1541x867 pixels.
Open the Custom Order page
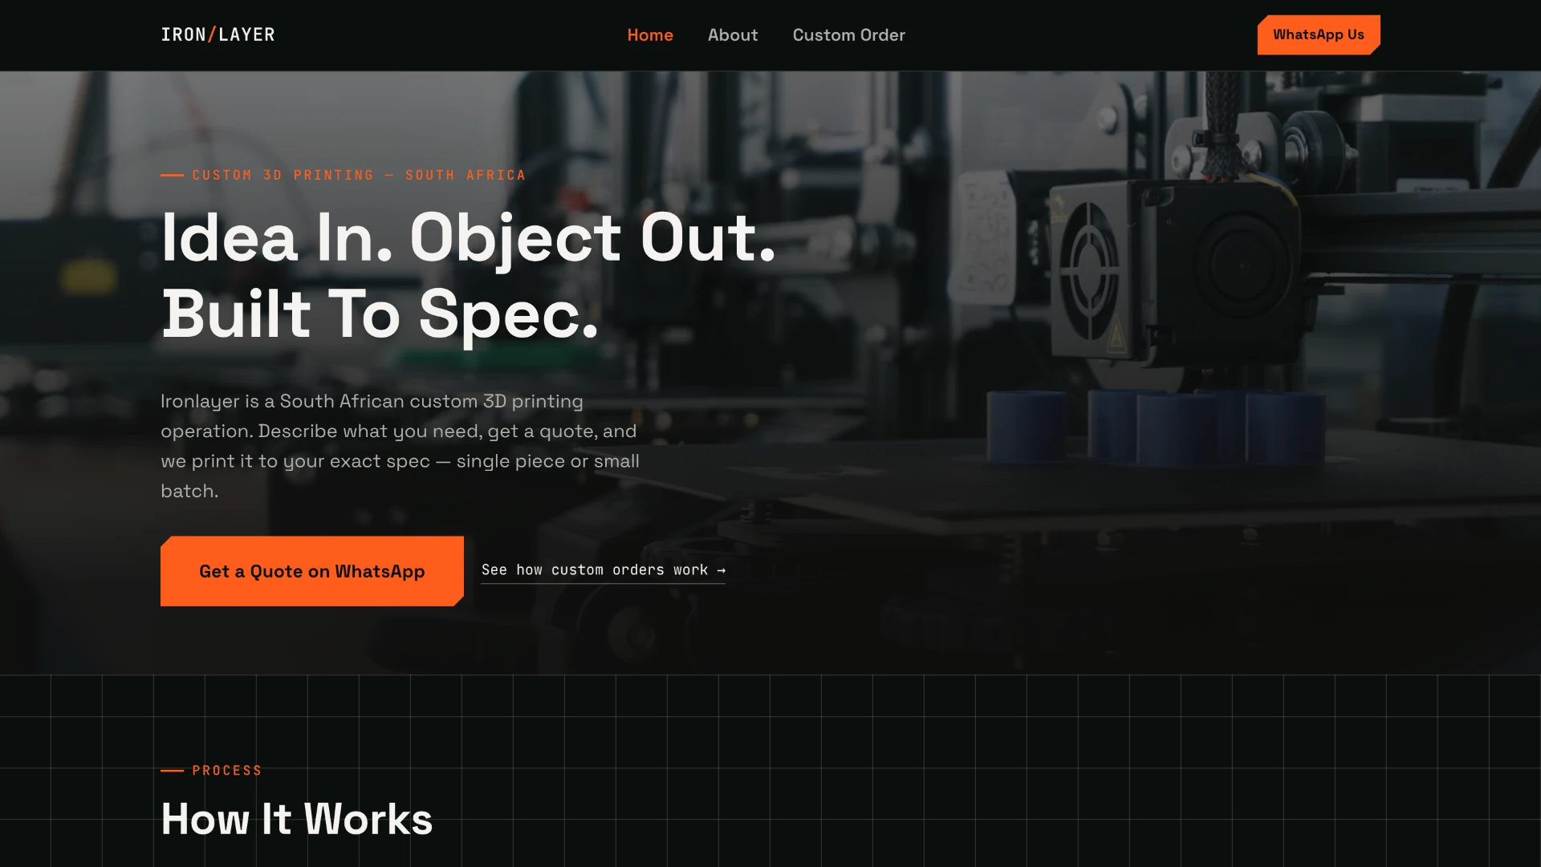coord(848,35)
